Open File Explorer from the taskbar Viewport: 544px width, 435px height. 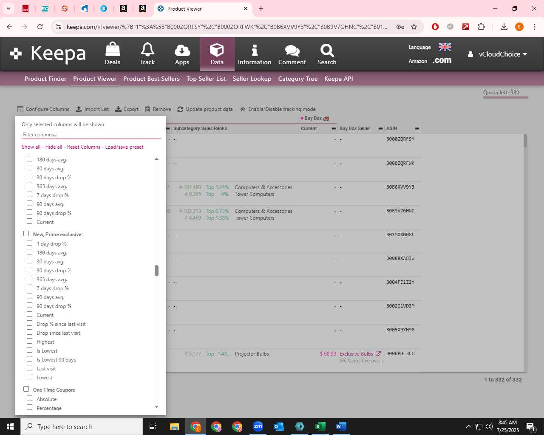point(174,427)
